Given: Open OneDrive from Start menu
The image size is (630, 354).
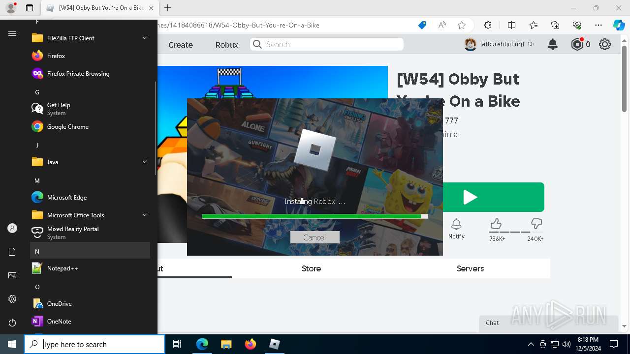Looking at the screenshot, I should pyautogui.click(x=90, y=303).
